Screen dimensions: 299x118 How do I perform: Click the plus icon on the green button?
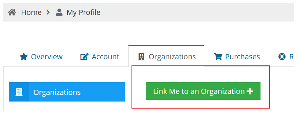(x=250, y=91)
